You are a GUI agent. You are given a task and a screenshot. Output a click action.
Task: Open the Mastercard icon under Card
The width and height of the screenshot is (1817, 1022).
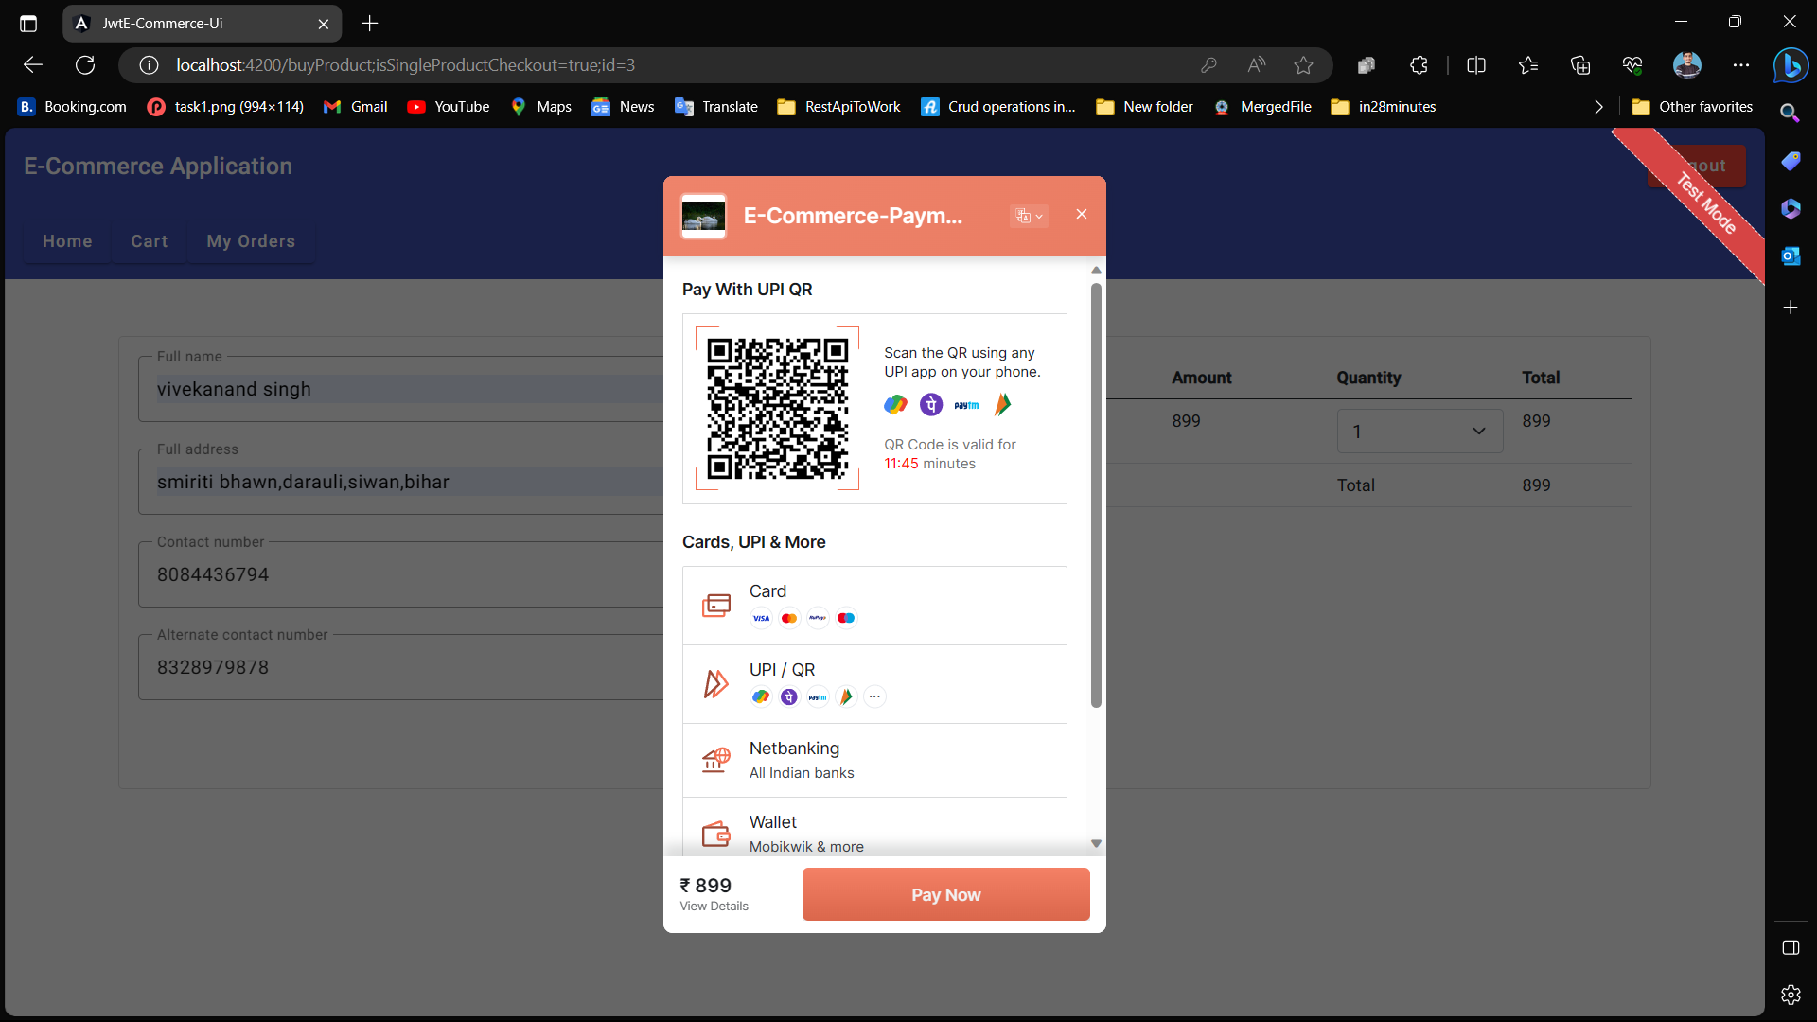pyautogui.click(x=788, y=618)
